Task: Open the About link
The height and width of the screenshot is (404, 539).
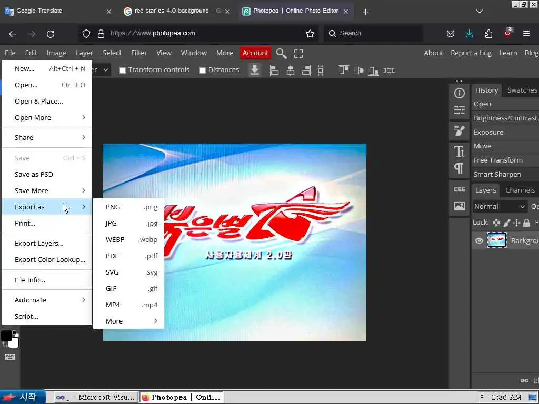Action: tap(434, 53)
